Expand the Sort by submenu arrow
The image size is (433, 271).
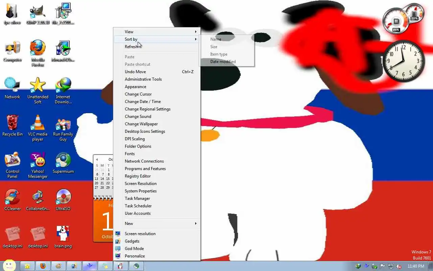[196, 39]
